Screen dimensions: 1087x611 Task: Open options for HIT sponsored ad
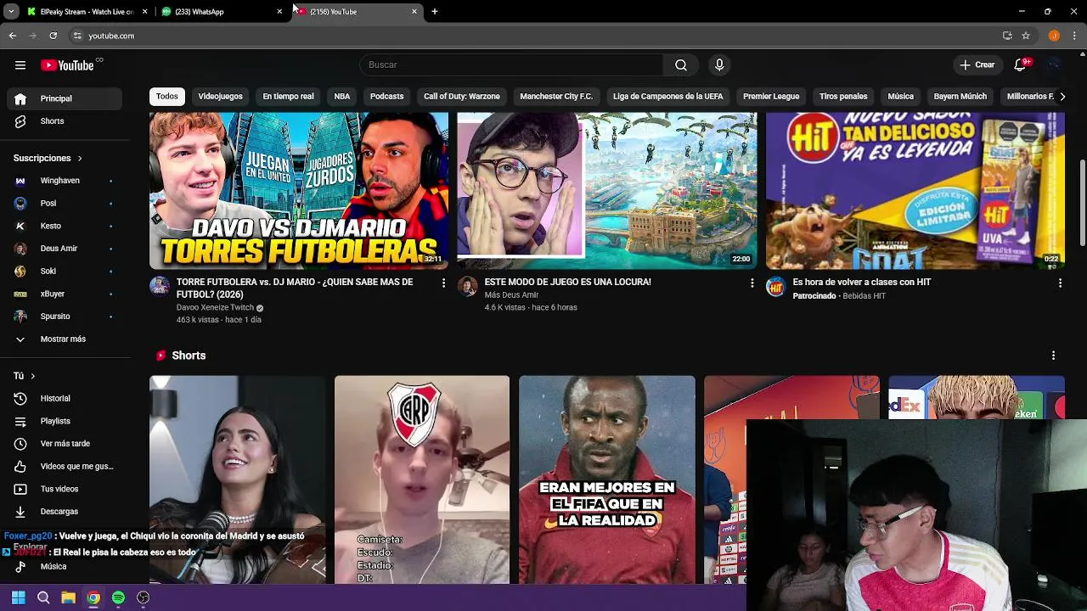(1060, 283)
